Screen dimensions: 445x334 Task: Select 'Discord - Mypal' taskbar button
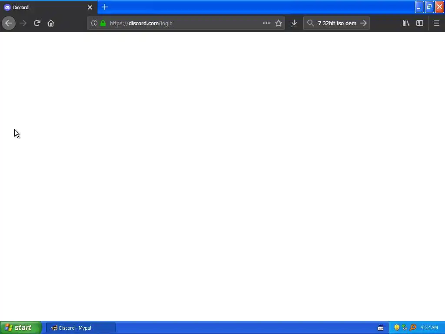81,328
